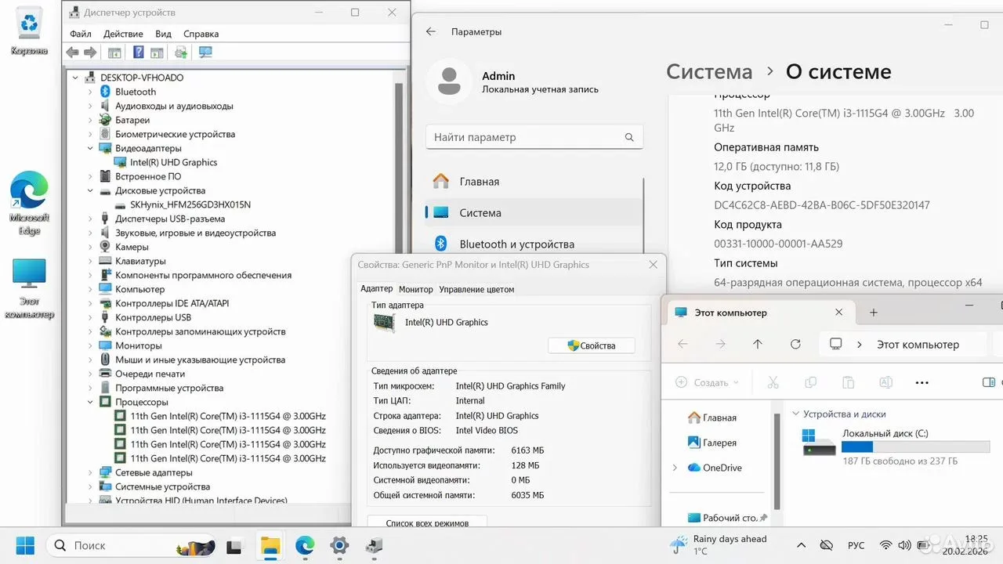Click the search magnifier in Найти параметр
The image size is (1003, 564).
point(629,137)
